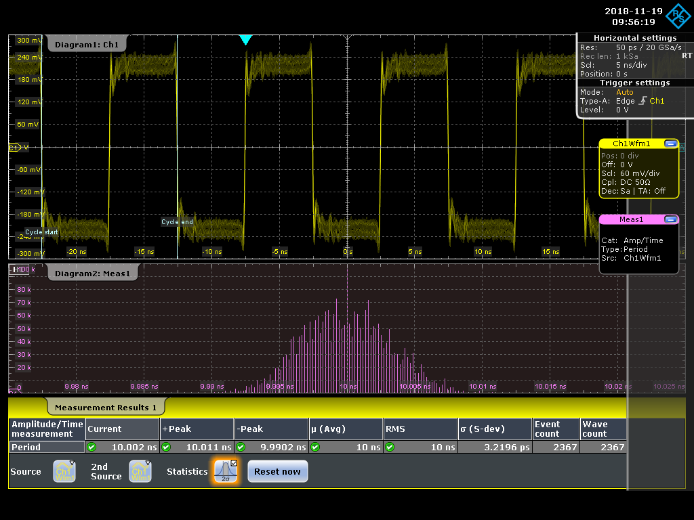Click the Cycle start cursor label

pyautogui.click(x=41, y=232)
